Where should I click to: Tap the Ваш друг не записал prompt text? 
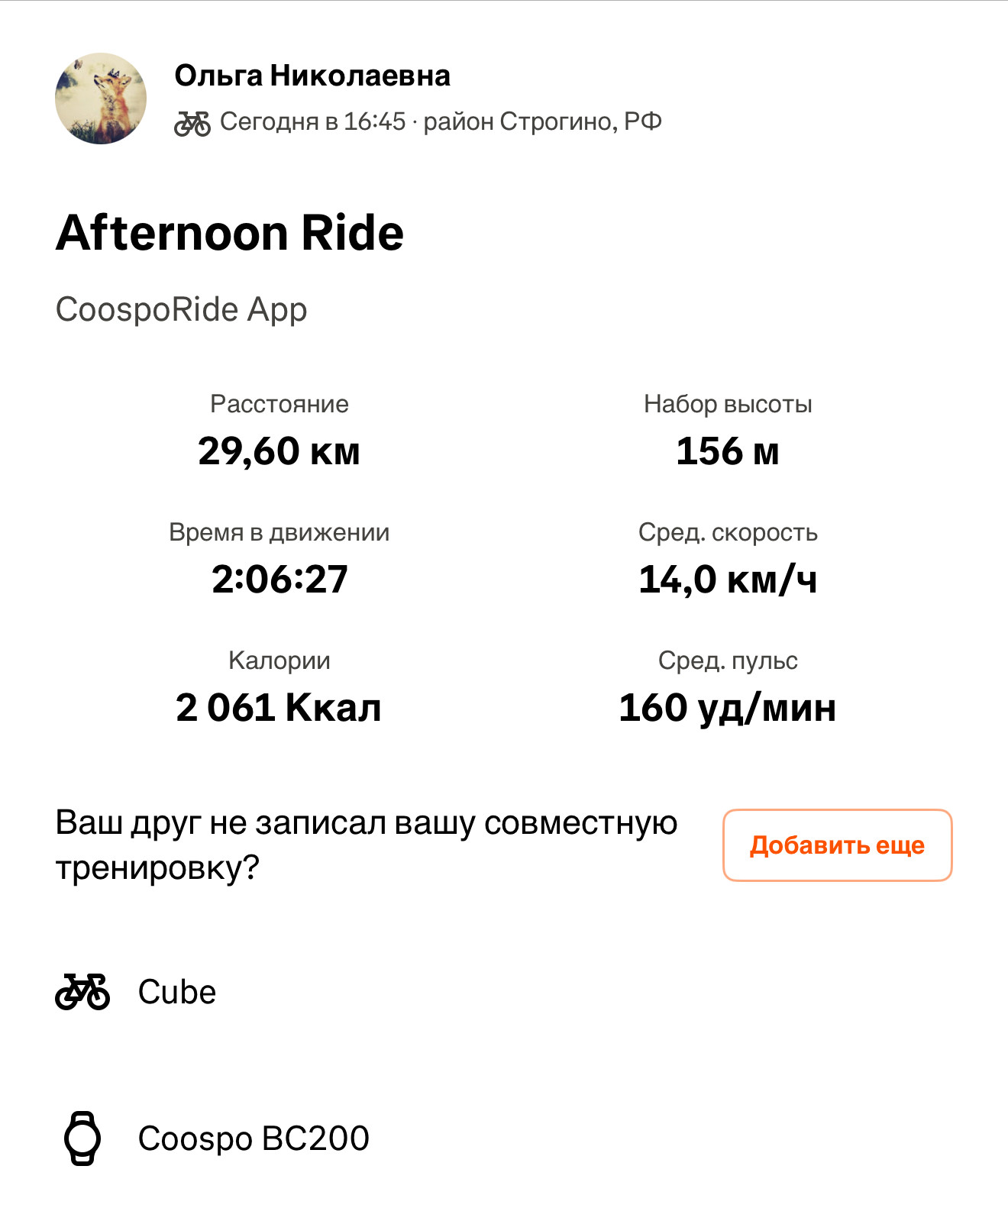[367, 845]
